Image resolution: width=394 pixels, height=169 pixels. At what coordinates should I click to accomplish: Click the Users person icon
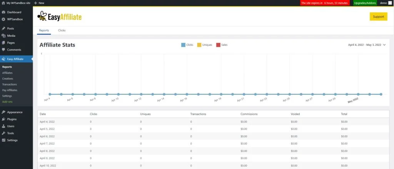3,126
